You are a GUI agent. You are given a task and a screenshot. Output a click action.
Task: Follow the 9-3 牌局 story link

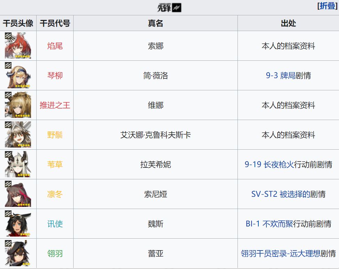pos(280,75)
